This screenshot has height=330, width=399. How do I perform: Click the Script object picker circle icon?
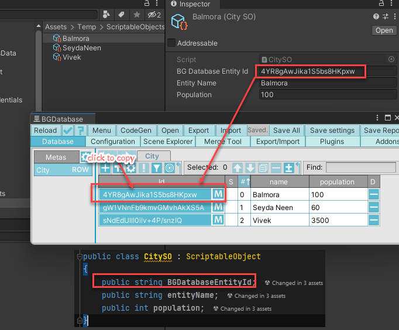391,59
